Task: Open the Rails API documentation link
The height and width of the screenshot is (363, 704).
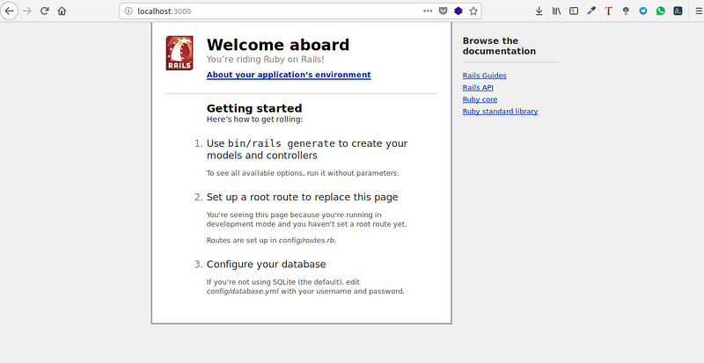Action: click(478, 88)
